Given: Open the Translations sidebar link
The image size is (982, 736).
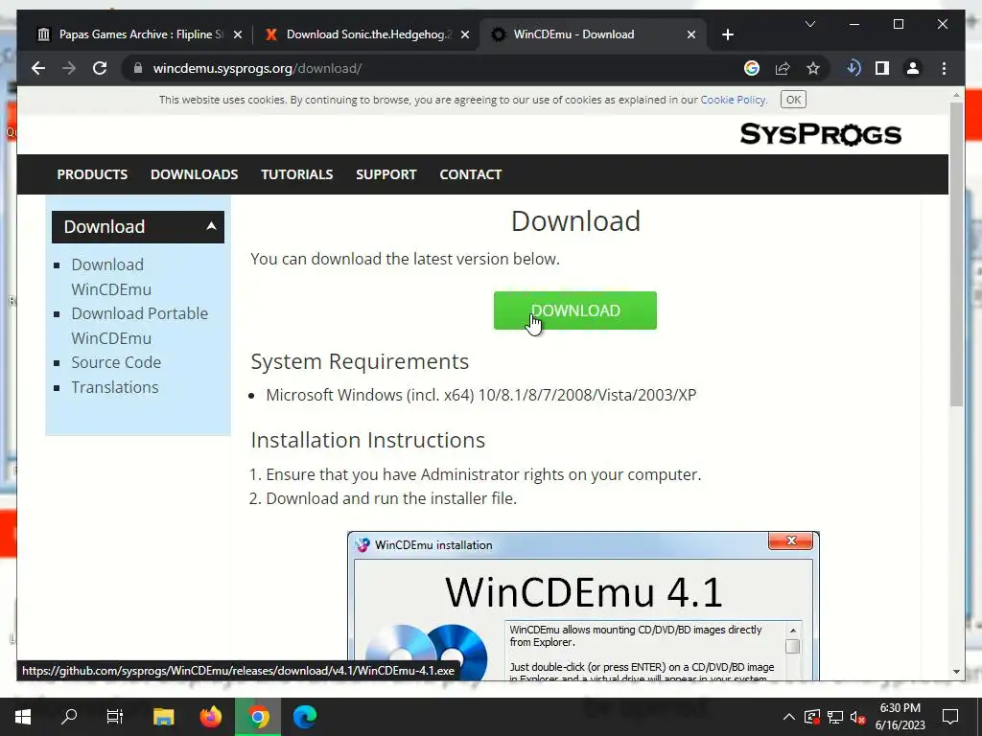Looking at the screenshot, I should click(x=115, y=387).
